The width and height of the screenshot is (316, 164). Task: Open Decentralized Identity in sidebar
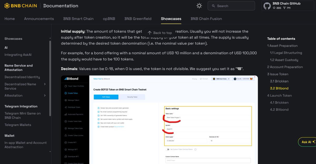click(22, 77)
